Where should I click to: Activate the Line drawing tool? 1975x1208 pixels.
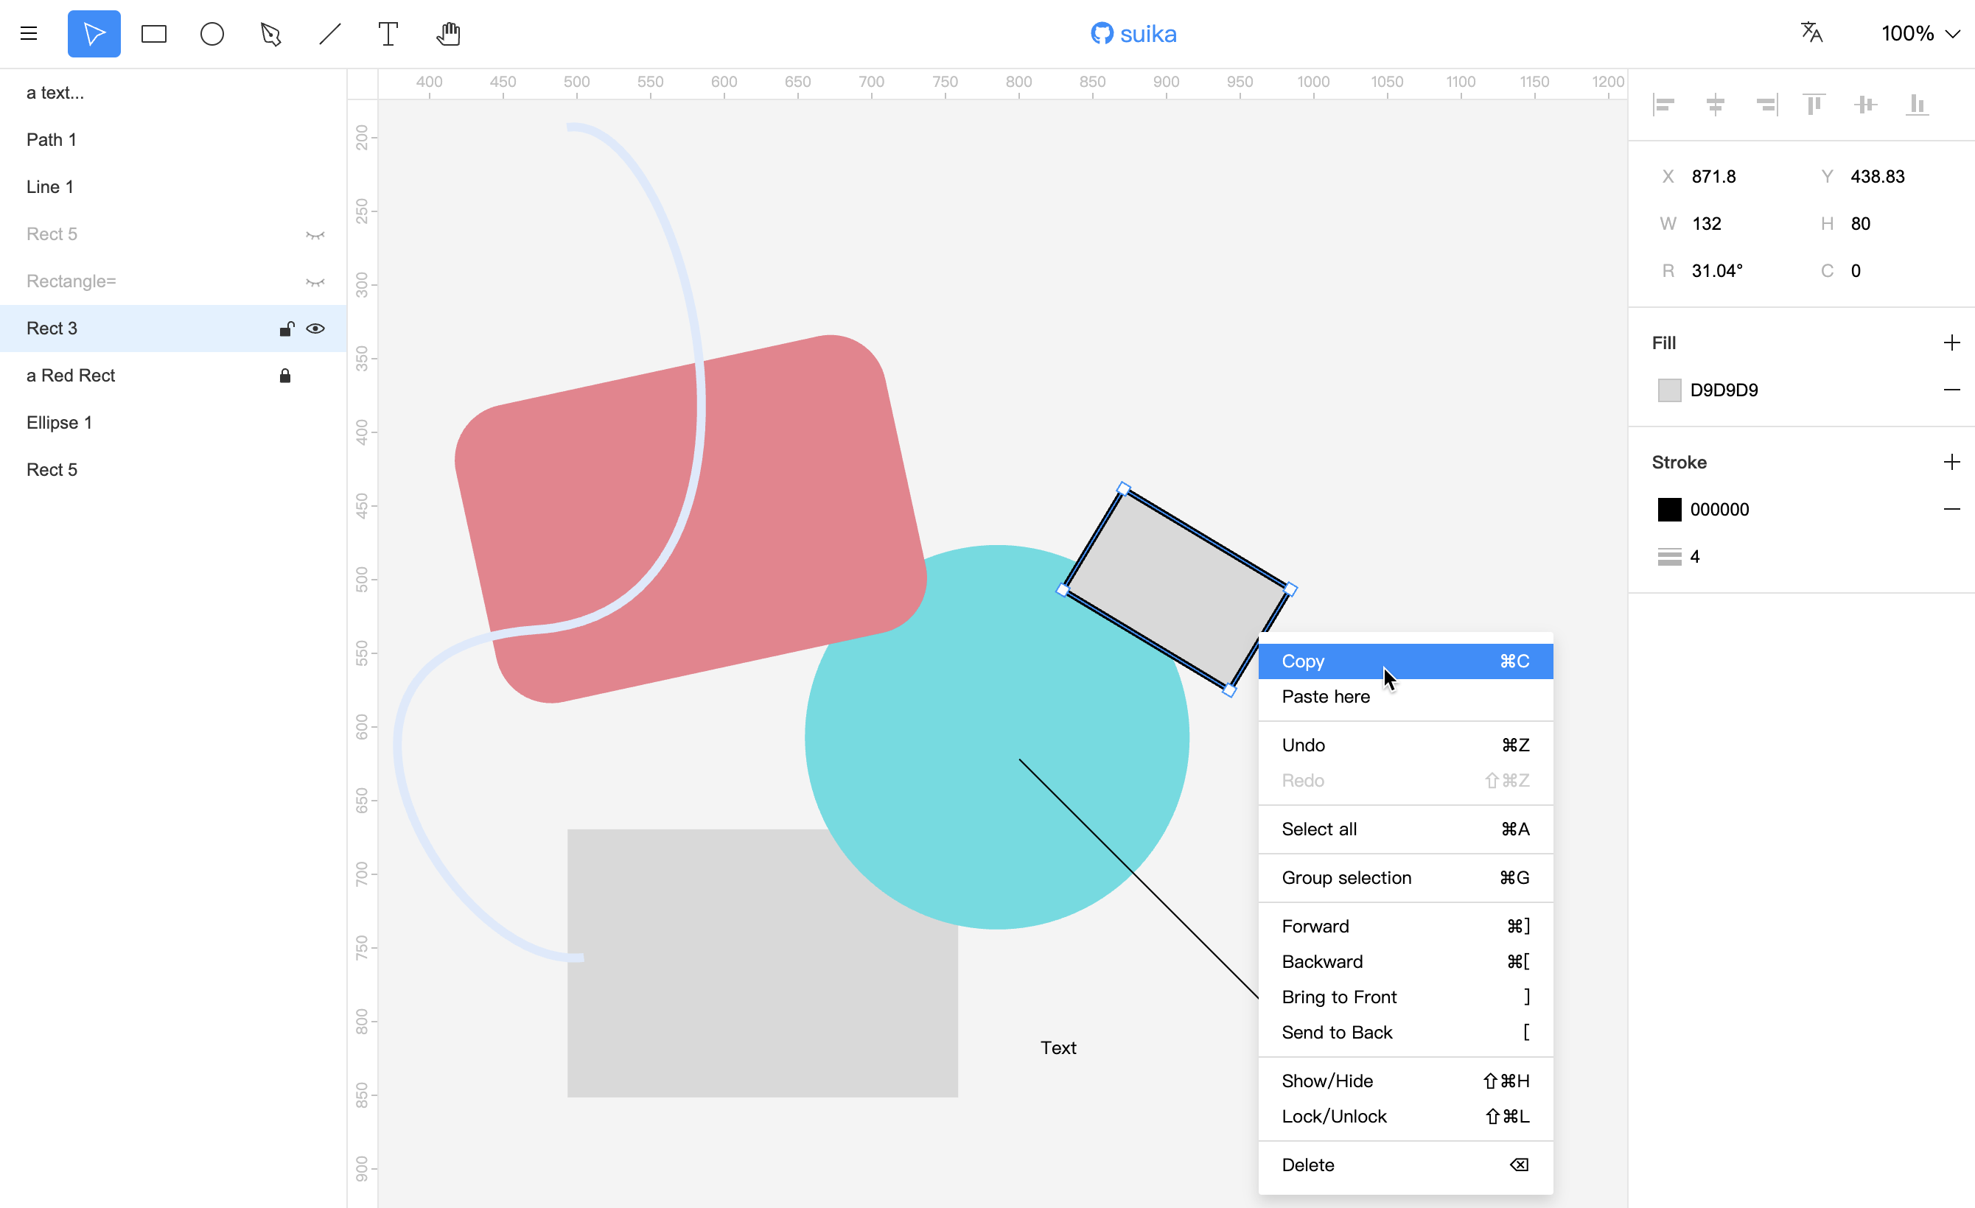329,34
